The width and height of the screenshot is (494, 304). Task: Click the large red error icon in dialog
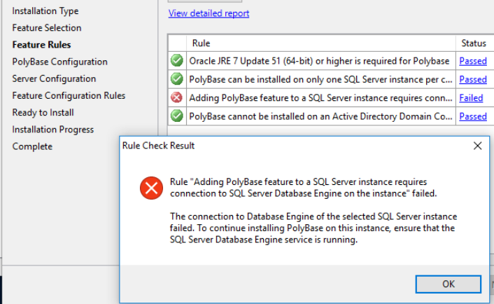tap(150, 188)
